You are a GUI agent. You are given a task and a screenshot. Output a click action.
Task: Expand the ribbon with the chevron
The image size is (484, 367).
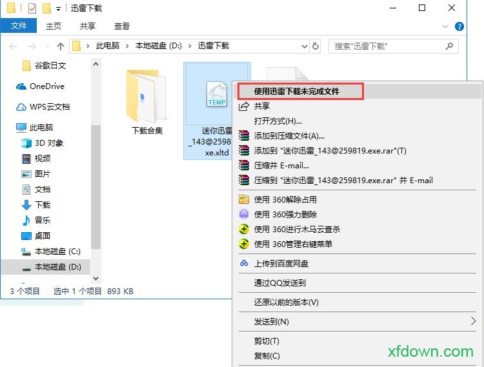pos(445,26)
